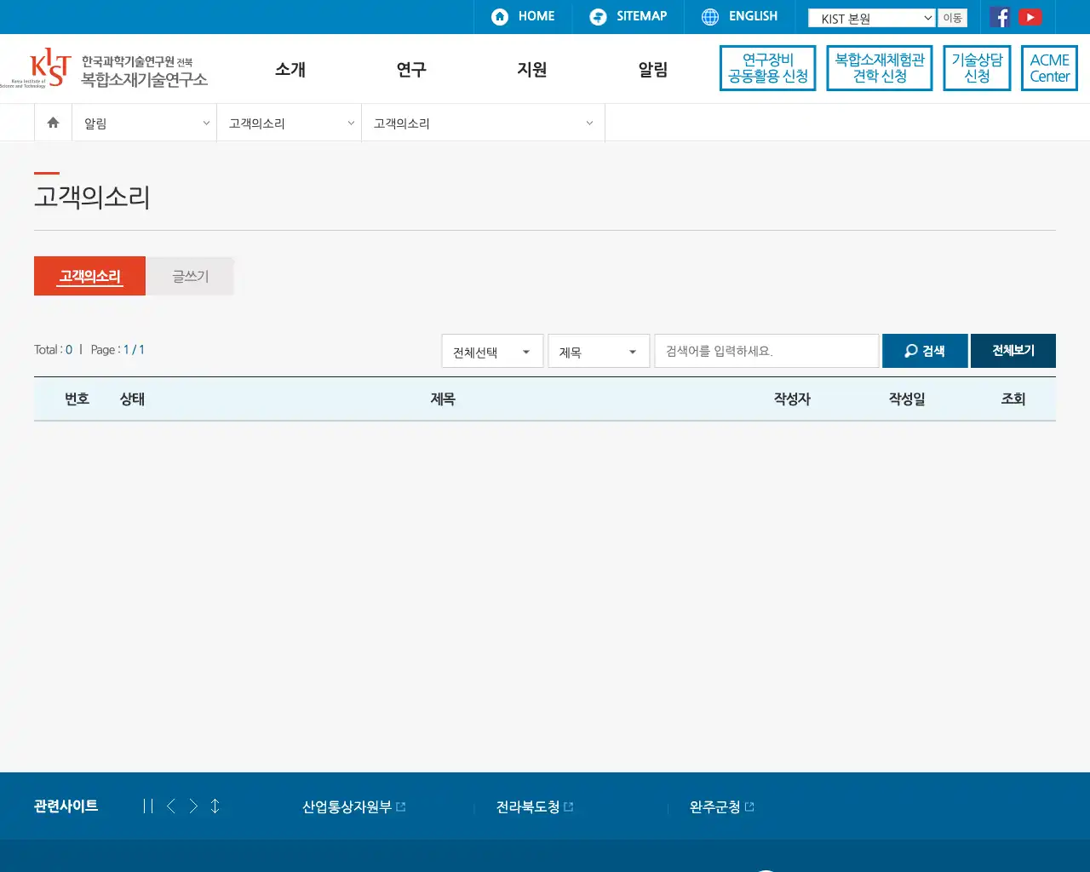Click the 관련사이트 label
Screen dimensions: 1090x872
(66, 806)
